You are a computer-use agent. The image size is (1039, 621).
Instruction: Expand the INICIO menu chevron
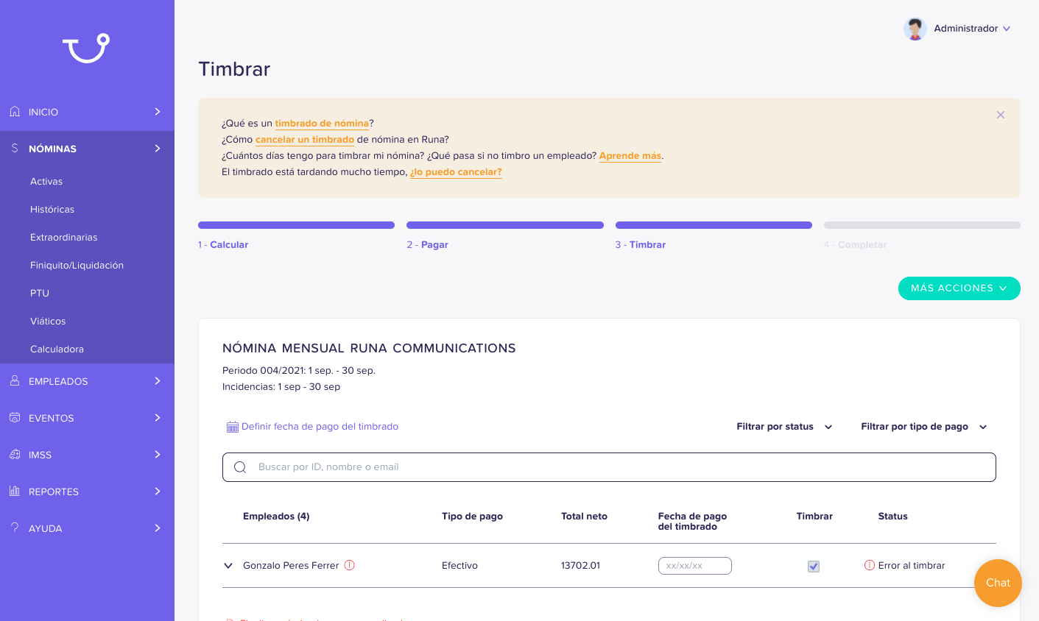157,111
